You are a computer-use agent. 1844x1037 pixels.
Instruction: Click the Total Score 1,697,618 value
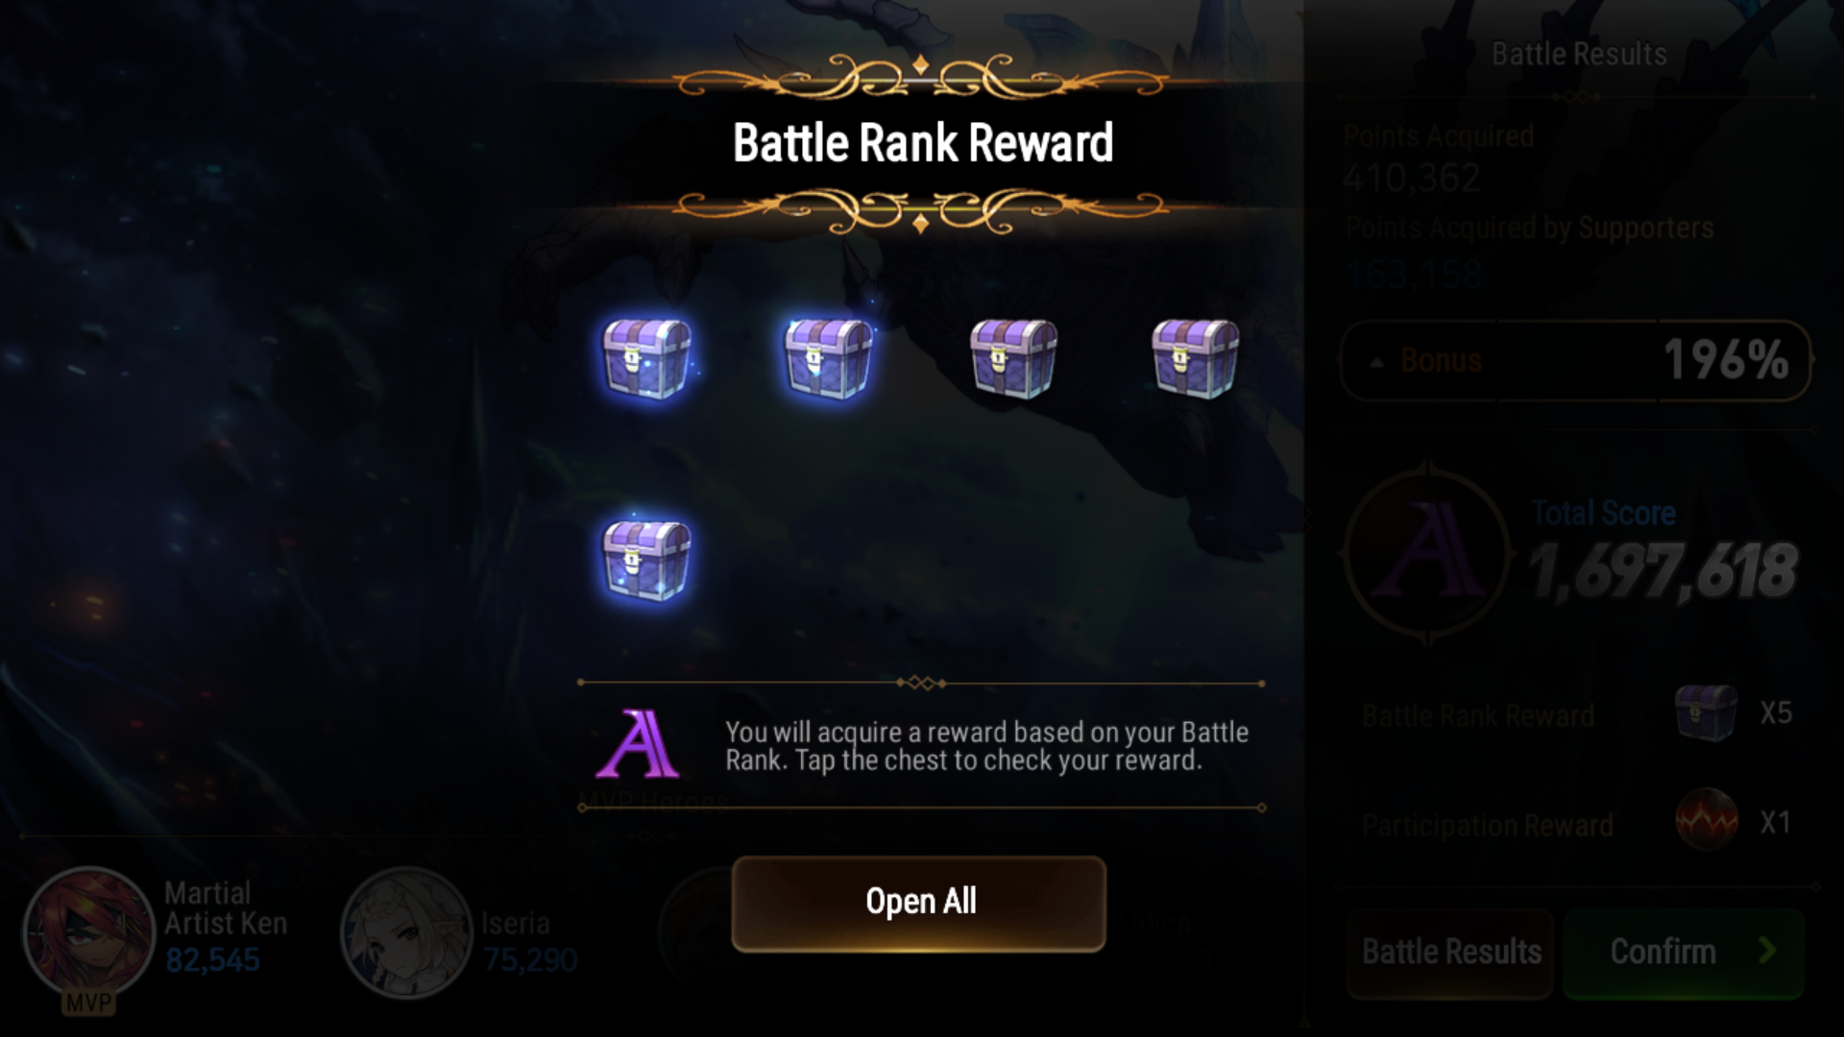[1662, 571]
